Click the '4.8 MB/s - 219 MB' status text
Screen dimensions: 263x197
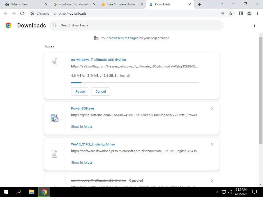(101, 76)
